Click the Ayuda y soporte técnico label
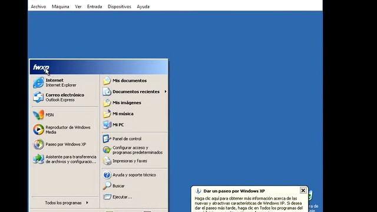377x212 pixels. (x=134, y=175)
